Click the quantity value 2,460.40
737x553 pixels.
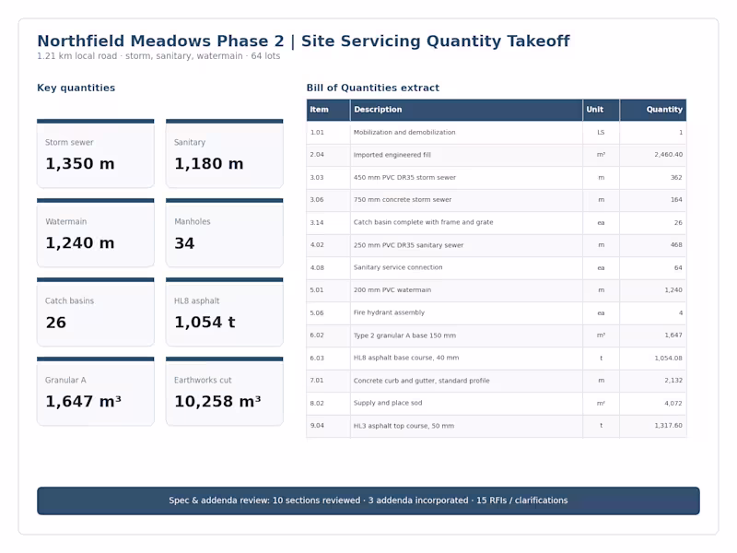tap(669, 155)
